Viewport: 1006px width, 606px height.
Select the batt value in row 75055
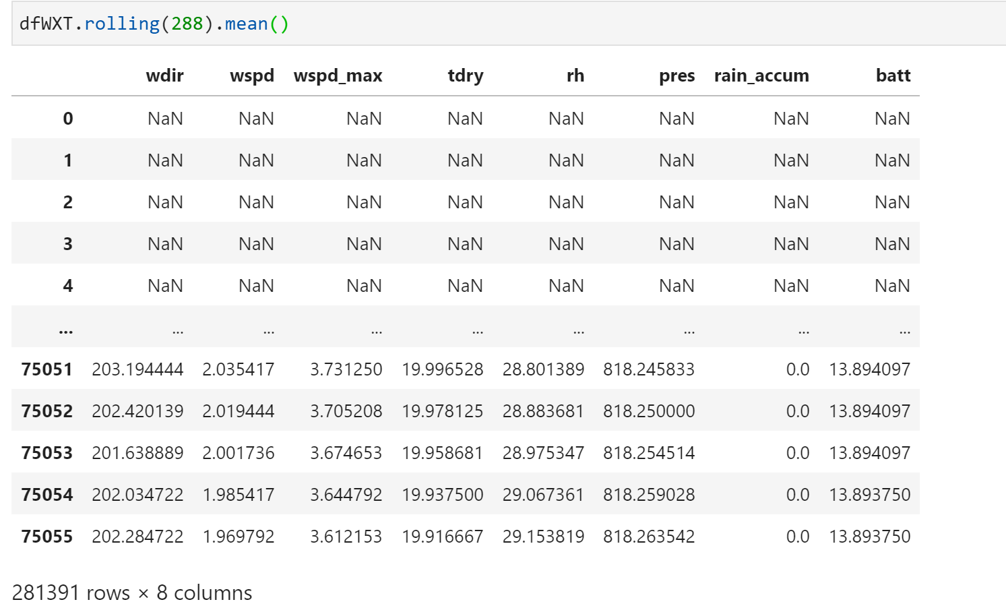pyautogui.click(x=870, y=537)
